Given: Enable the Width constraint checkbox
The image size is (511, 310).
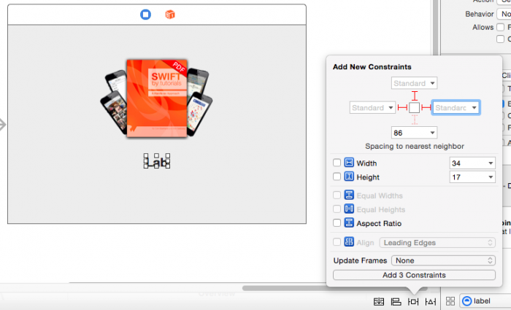Looking at the screenshot, I should coord(337,163).
